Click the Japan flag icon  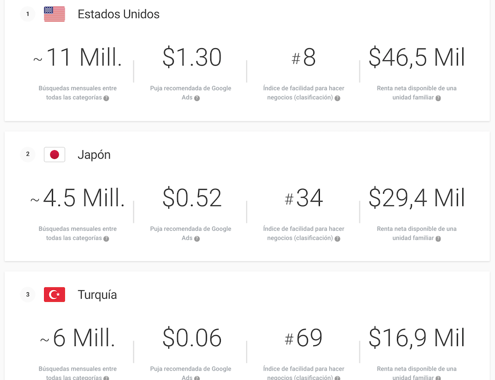[x=54, y=155]
